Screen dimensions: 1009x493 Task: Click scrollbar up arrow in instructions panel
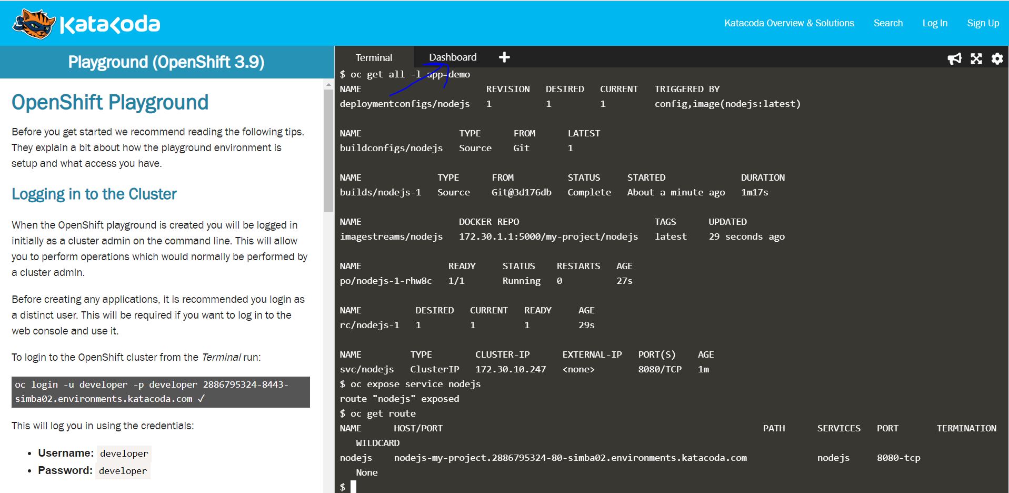pos(328,84)
